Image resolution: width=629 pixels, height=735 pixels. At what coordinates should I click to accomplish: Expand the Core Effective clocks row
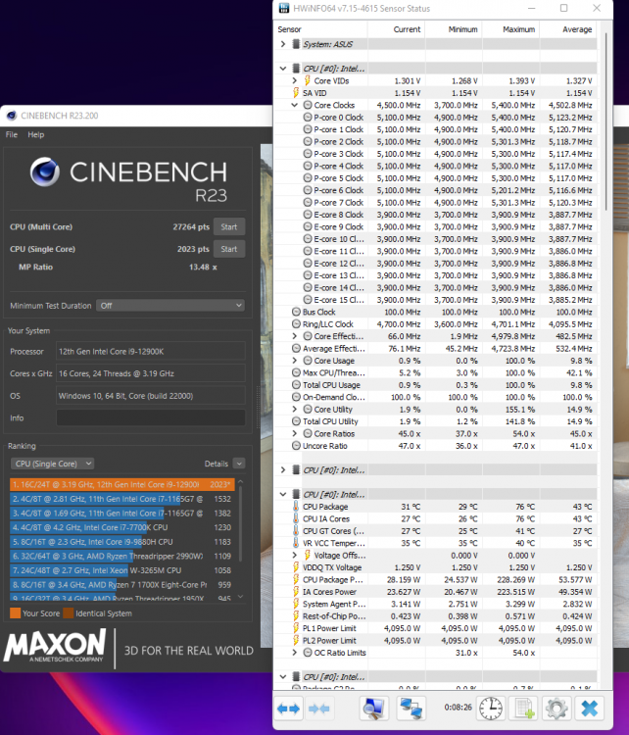point(294,336)
